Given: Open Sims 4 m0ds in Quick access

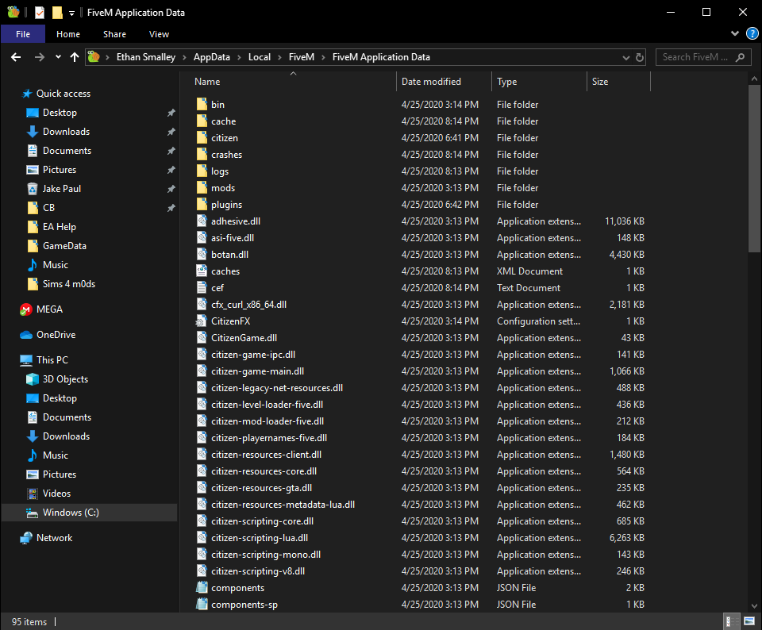Looking at the screenshot, I should 69,284.
